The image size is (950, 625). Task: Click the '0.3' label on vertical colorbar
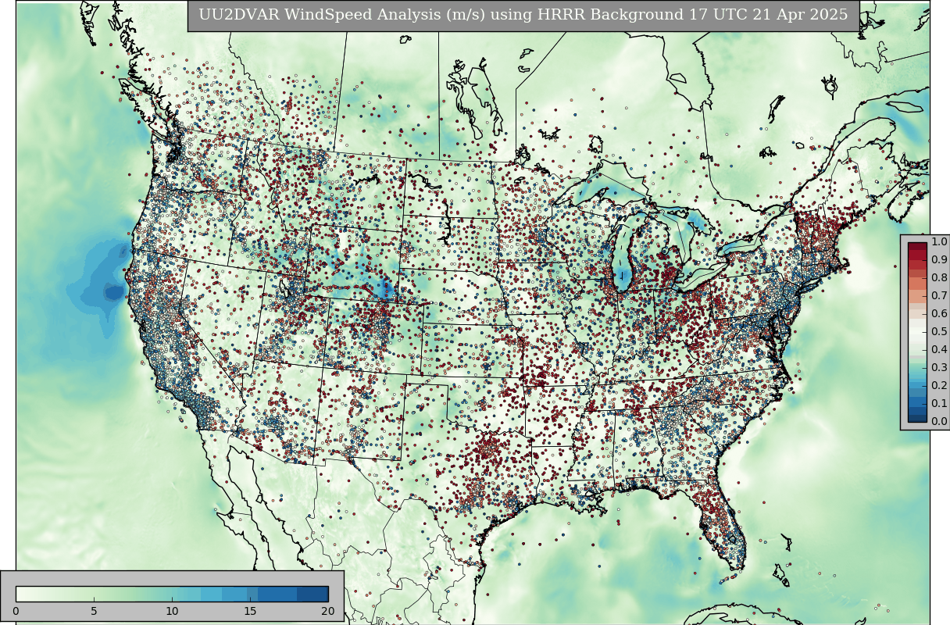coord(939,367)
